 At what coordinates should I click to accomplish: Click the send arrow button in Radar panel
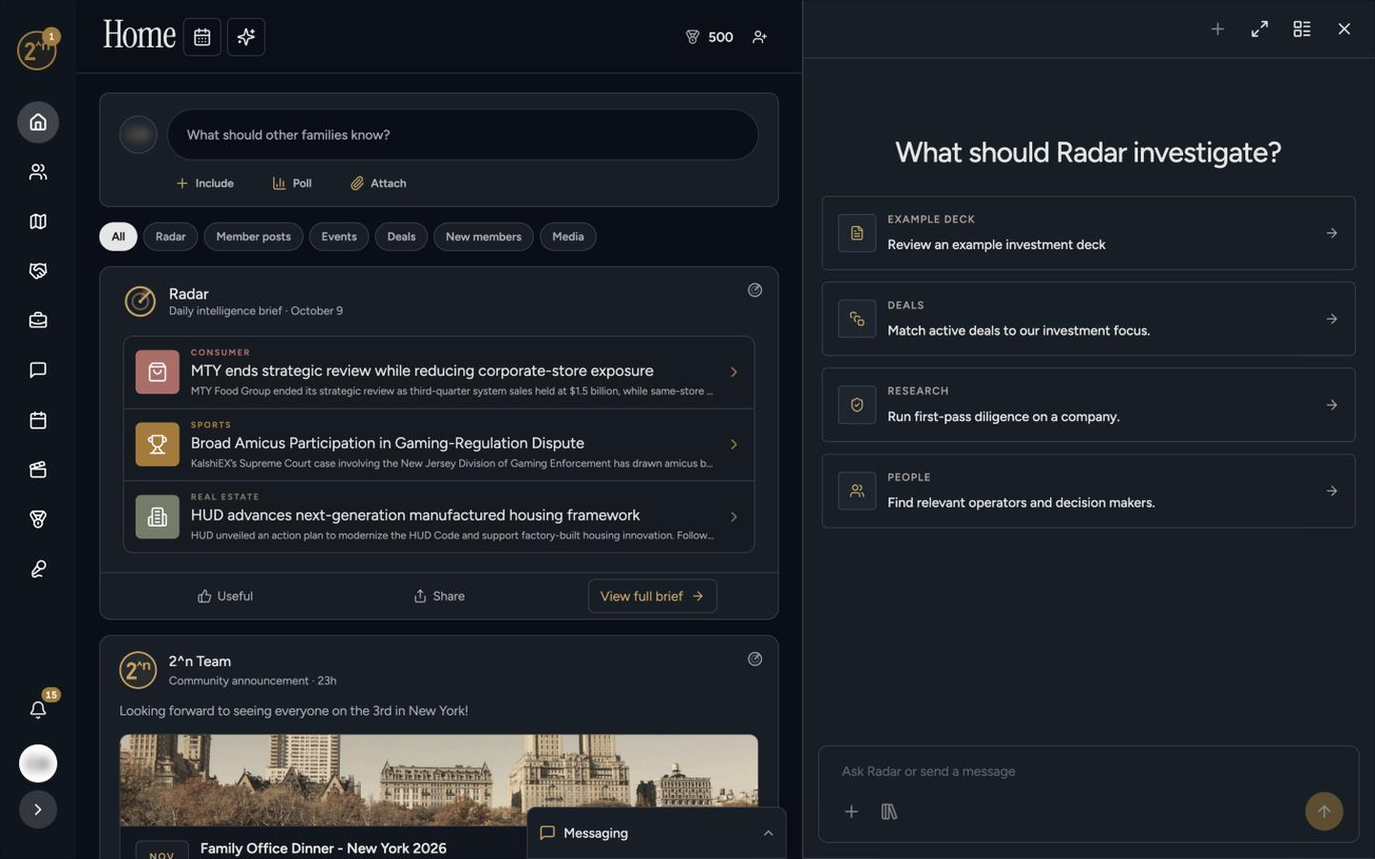1324,811
